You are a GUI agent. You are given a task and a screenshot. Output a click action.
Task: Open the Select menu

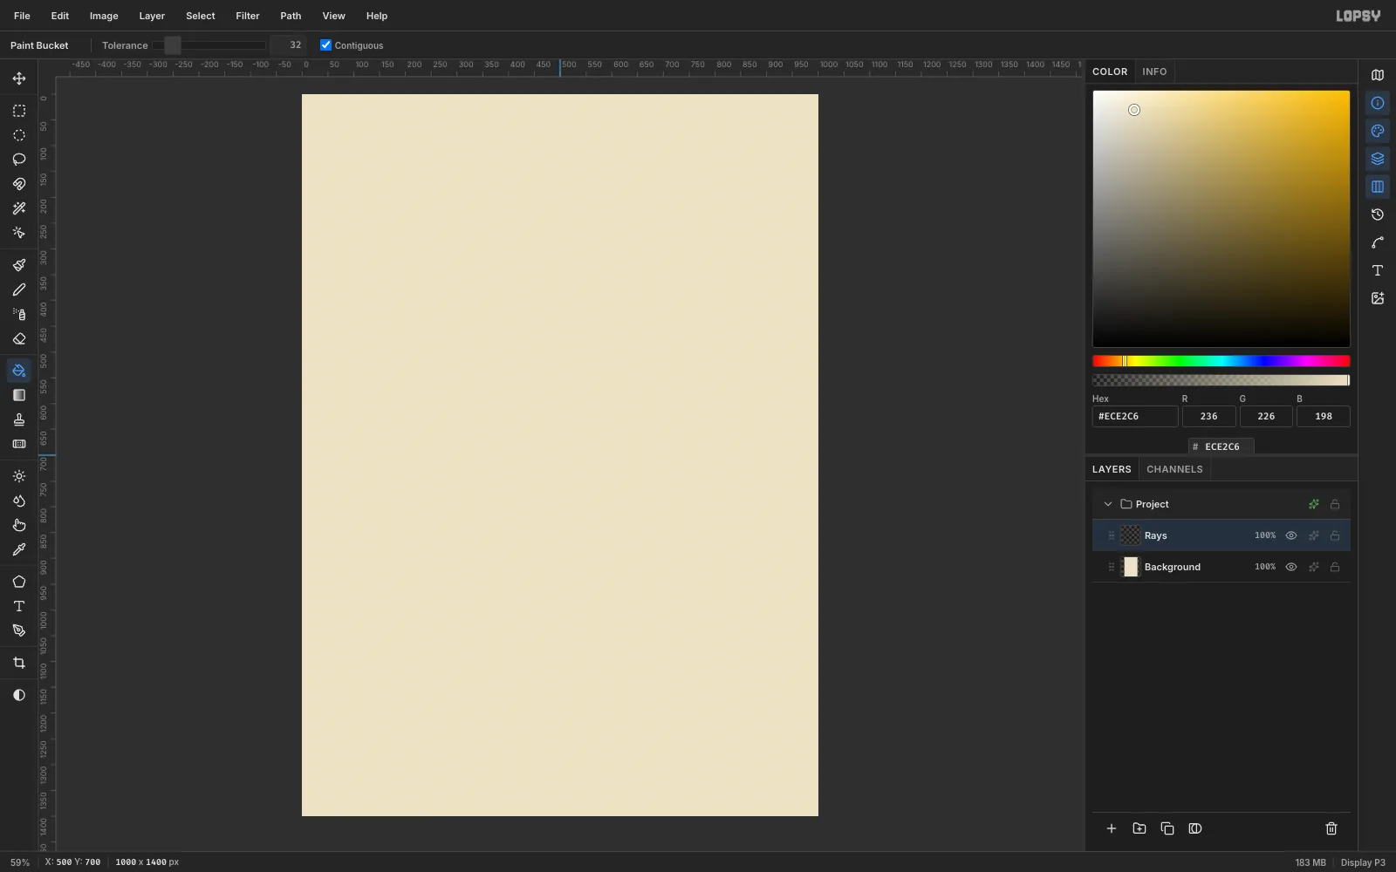pyautogui.click(x=201, y=16)
